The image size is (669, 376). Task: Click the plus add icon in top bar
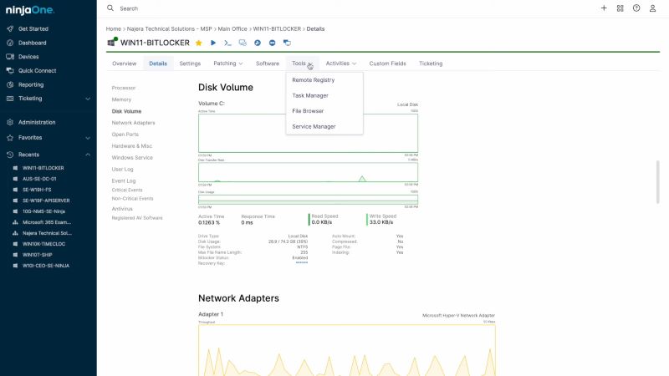(604, 8)
